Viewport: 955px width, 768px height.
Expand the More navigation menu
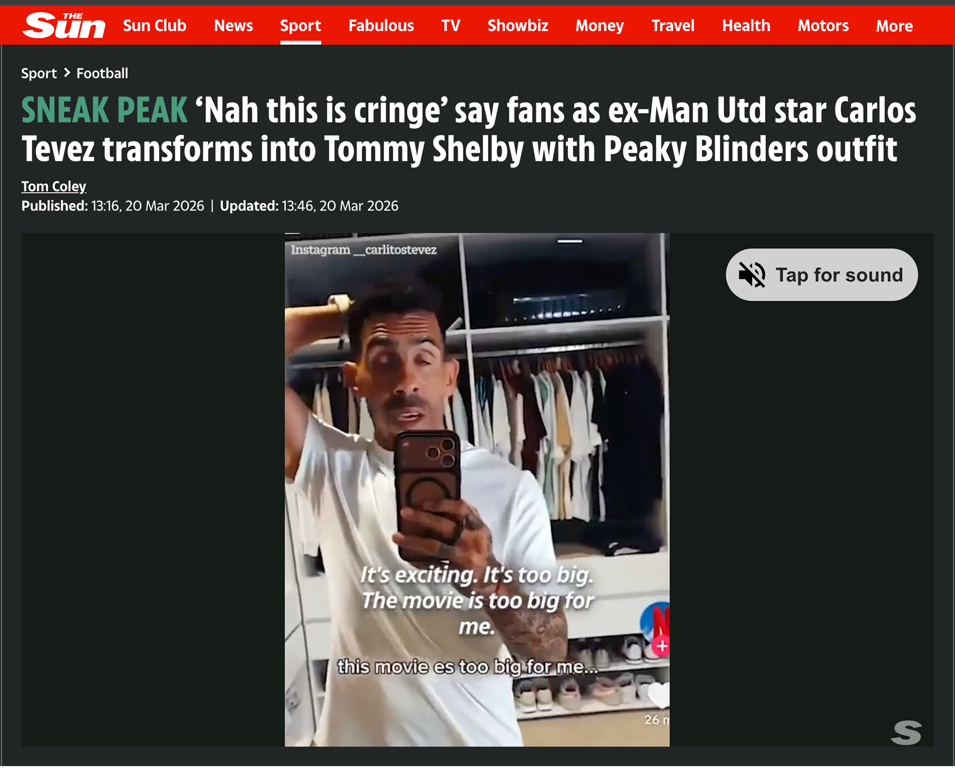(x=894, y=25)
